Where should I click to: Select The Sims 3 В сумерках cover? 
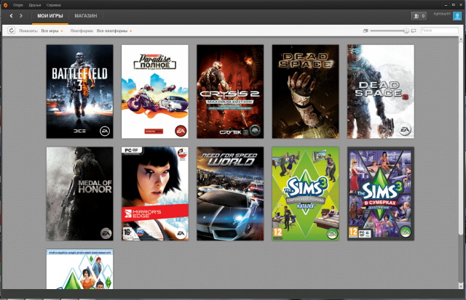coord(381,193)
